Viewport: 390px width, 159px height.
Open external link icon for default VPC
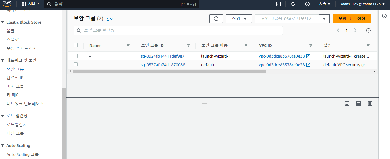coord(308,65)
